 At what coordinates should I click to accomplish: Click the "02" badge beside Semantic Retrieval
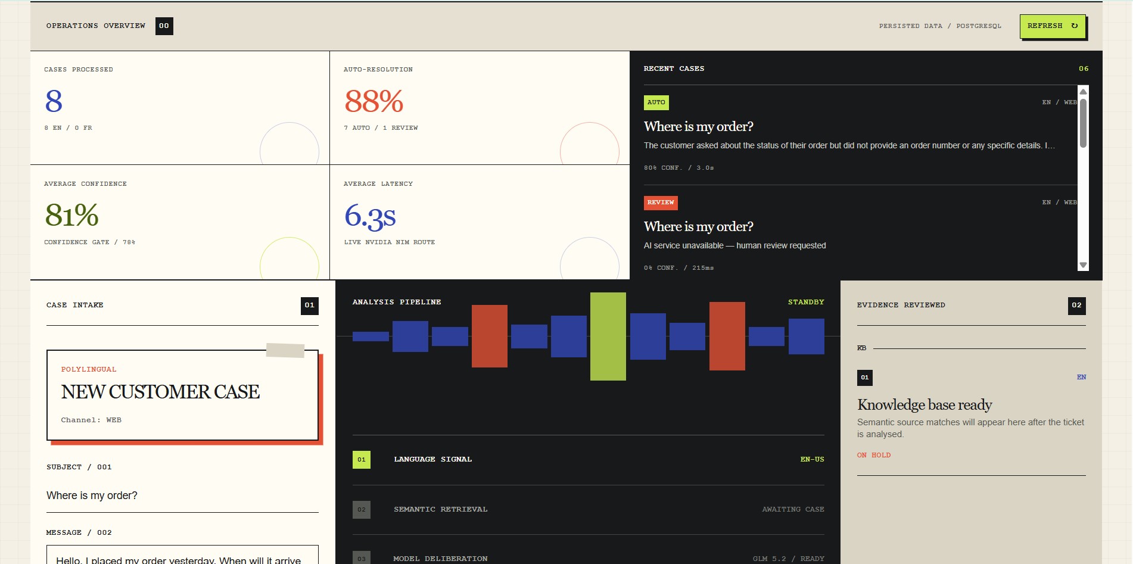click(x=362, y=510)
